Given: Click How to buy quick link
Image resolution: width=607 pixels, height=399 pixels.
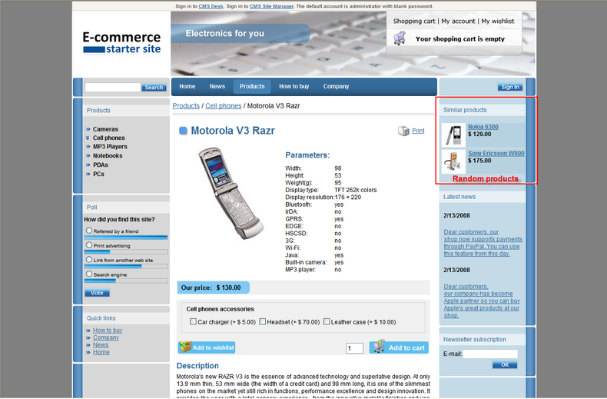Looking at the screenshot, I should coord(108,331).
